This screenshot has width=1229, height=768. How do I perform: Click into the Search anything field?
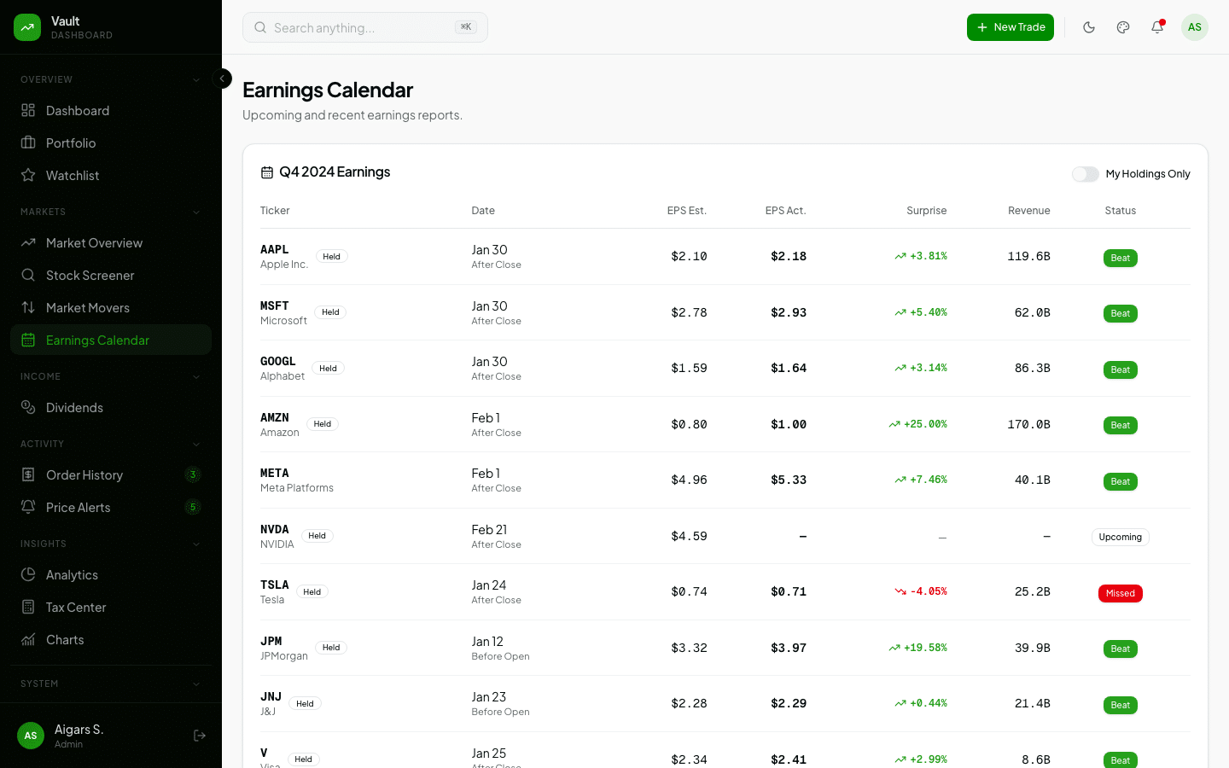click(x=364, y=27)
